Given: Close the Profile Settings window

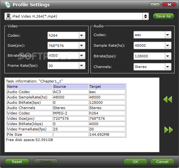Looking at the screenshot, I should tap(169, 5).
